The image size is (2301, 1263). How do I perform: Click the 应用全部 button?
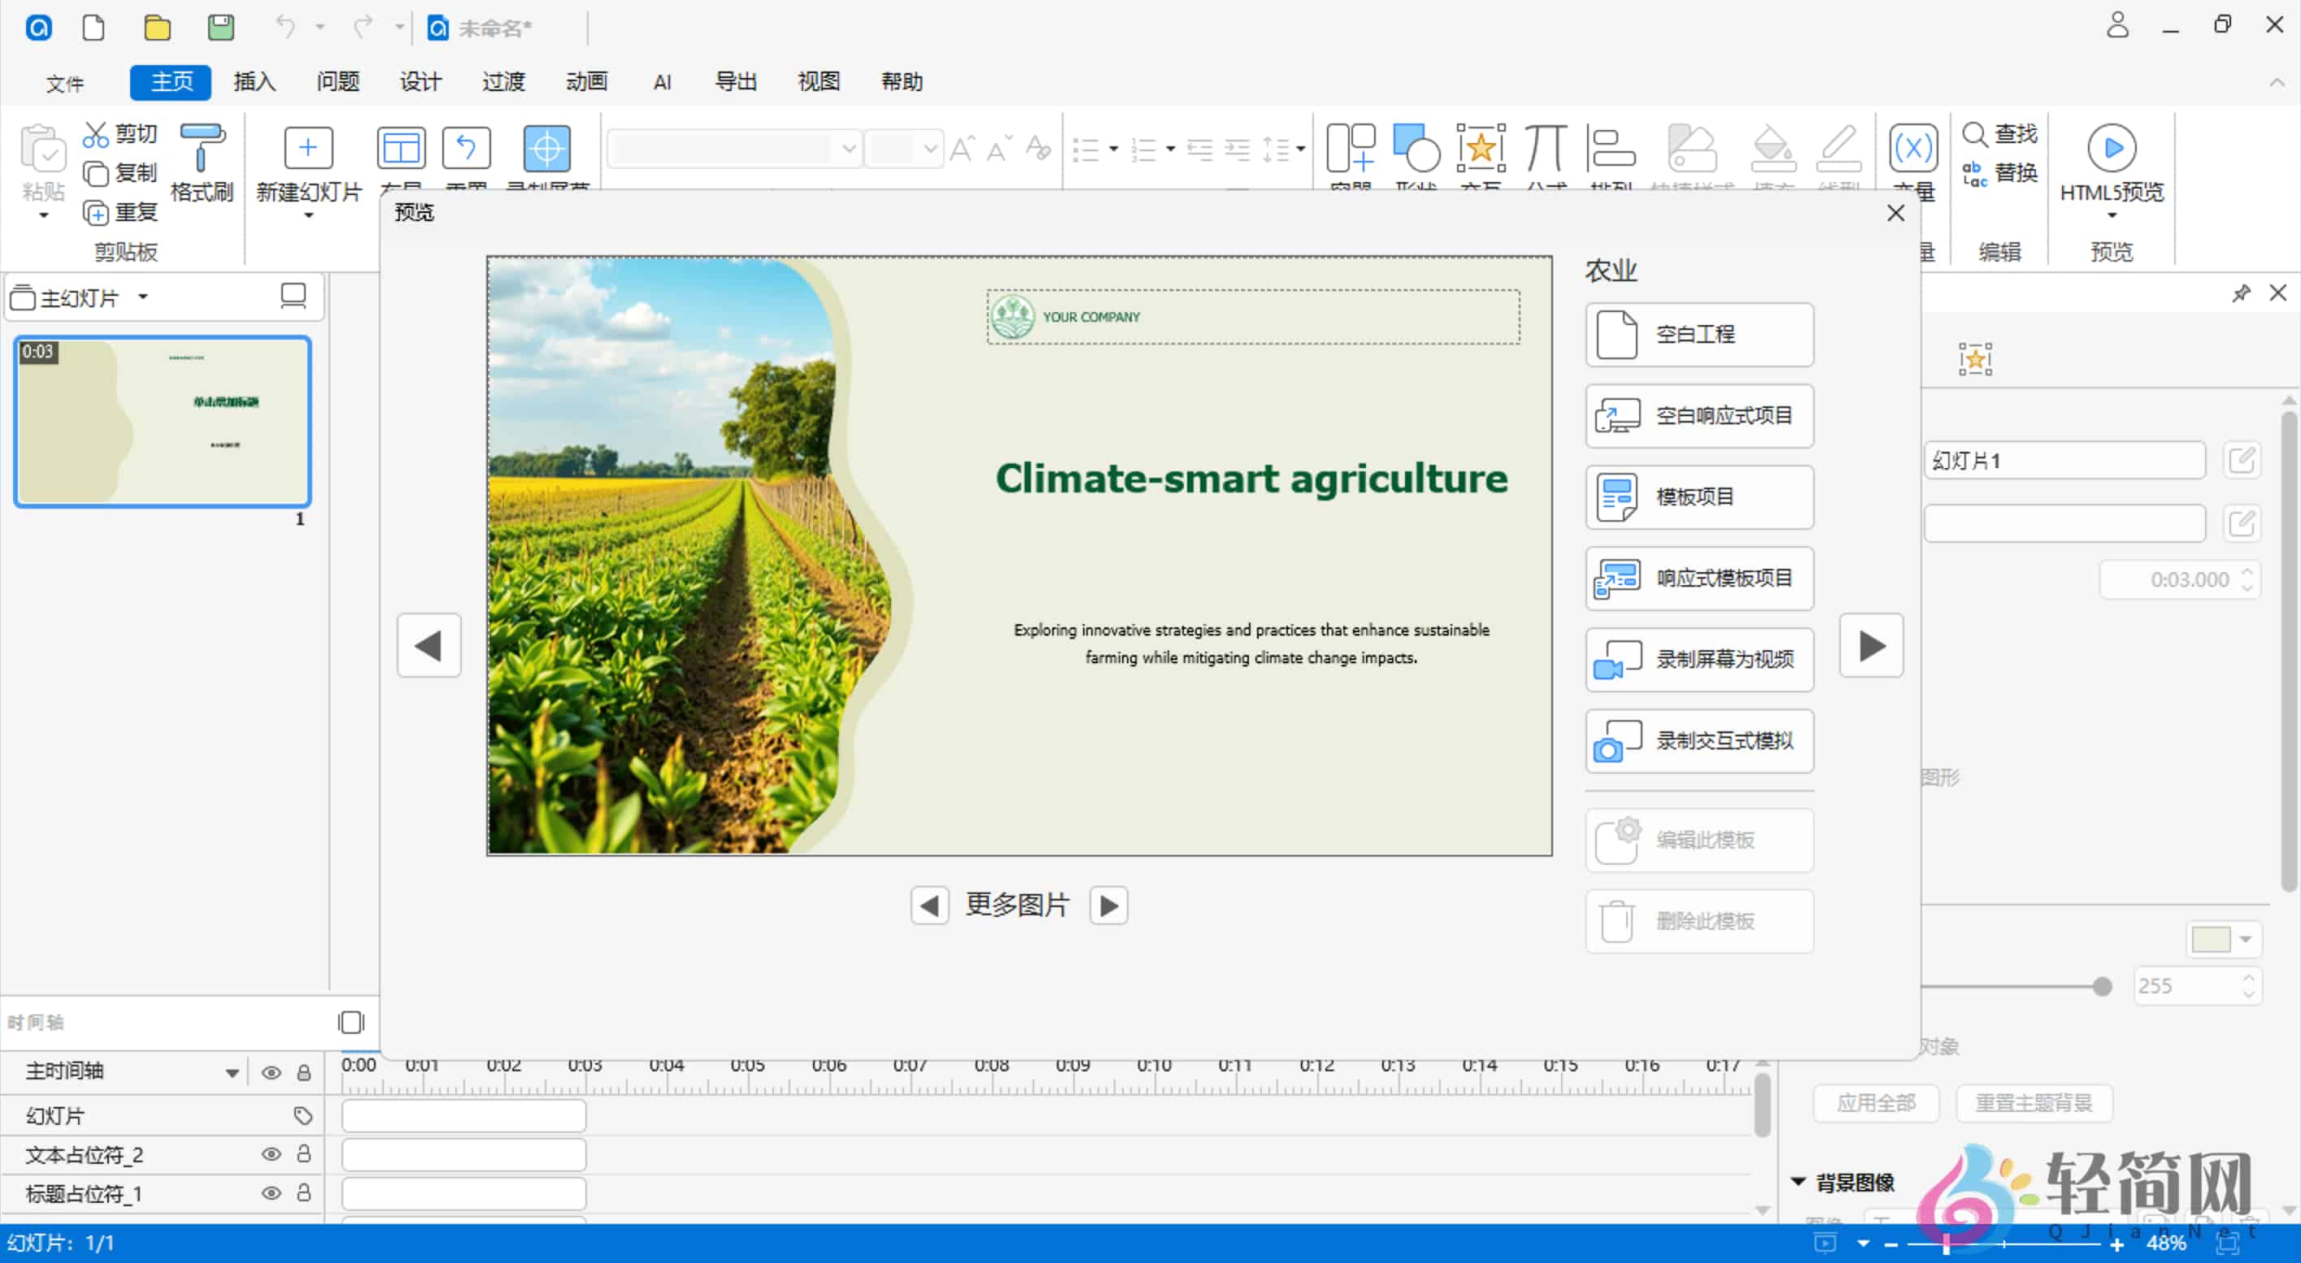pyautogui.click(x=1876, y=1103)
